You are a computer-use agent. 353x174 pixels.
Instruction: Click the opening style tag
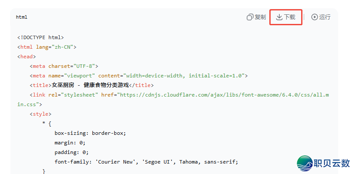coord(41,114)
